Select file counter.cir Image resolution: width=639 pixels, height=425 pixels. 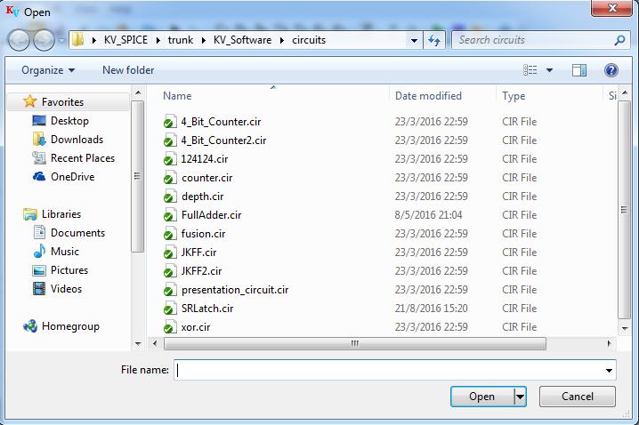pyautogui.click(x=207, y=178)
